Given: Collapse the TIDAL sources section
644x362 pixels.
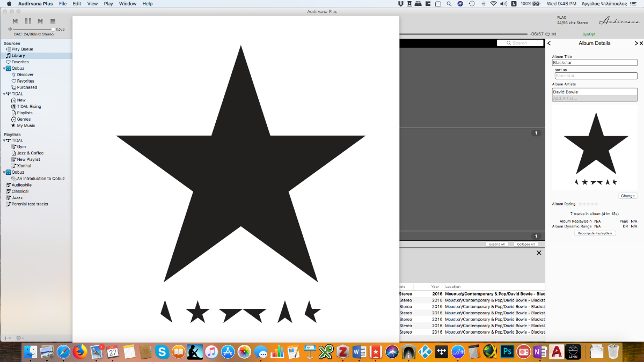Looking at the screenshot, I should [4, 94].
